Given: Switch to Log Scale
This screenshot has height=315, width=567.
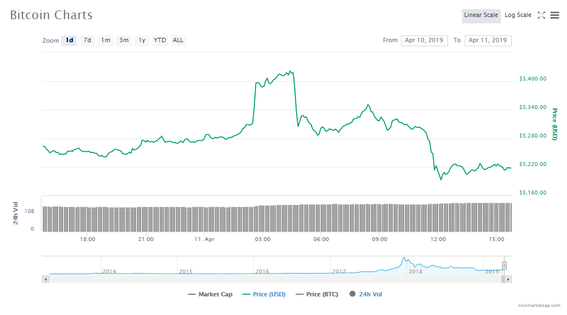Looking at the screenshot, I should [518, 15].
